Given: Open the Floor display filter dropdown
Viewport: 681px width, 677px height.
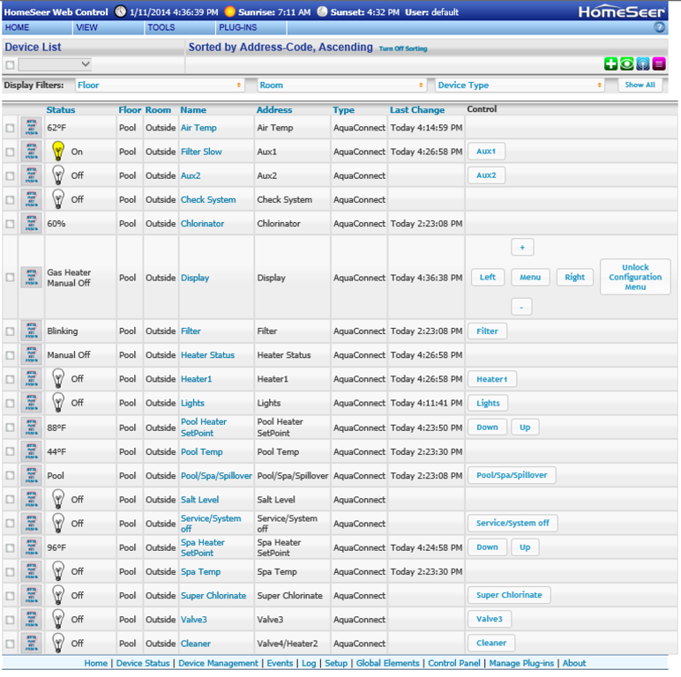Looking at the screenshot, I should coord(160,85).
